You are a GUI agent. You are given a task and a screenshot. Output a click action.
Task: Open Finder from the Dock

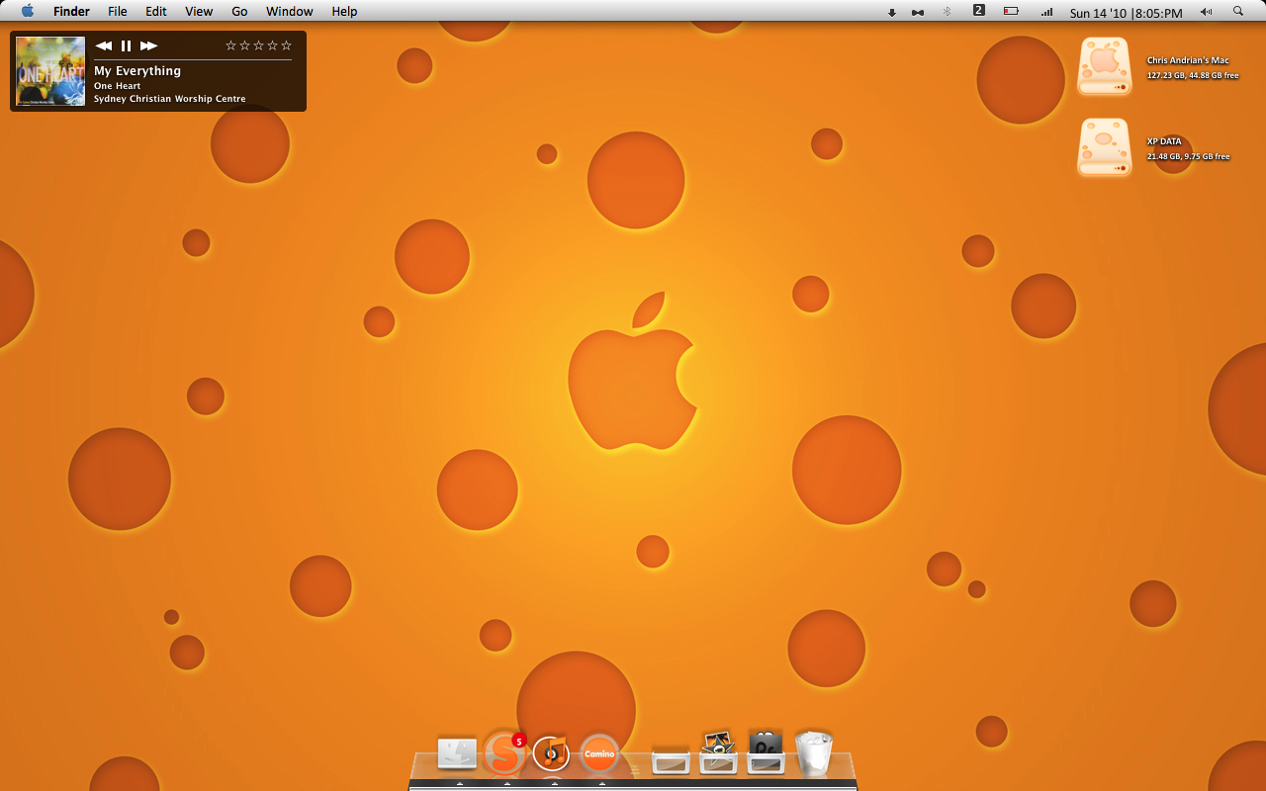[458, 754]
